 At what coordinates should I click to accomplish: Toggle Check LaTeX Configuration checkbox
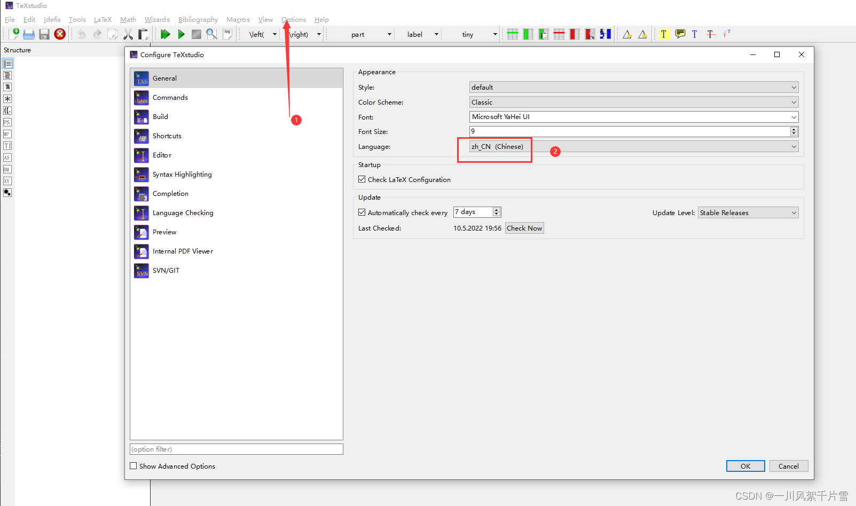coord(362,179)
